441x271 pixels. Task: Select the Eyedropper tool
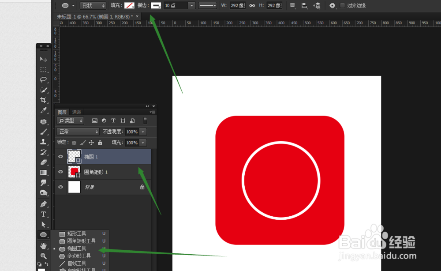tap(43, 110)
